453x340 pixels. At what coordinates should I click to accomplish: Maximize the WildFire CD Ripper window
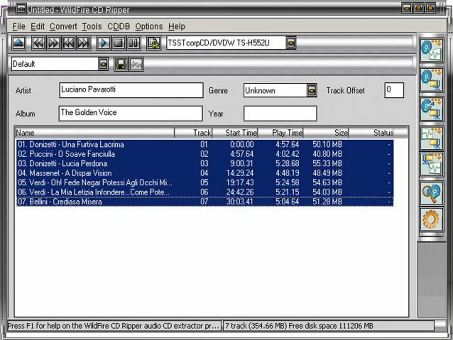419,8
